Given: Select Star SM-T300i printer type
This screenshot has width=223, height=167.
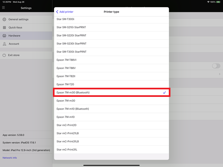Looking at the screenshot, I should (112, 19).
